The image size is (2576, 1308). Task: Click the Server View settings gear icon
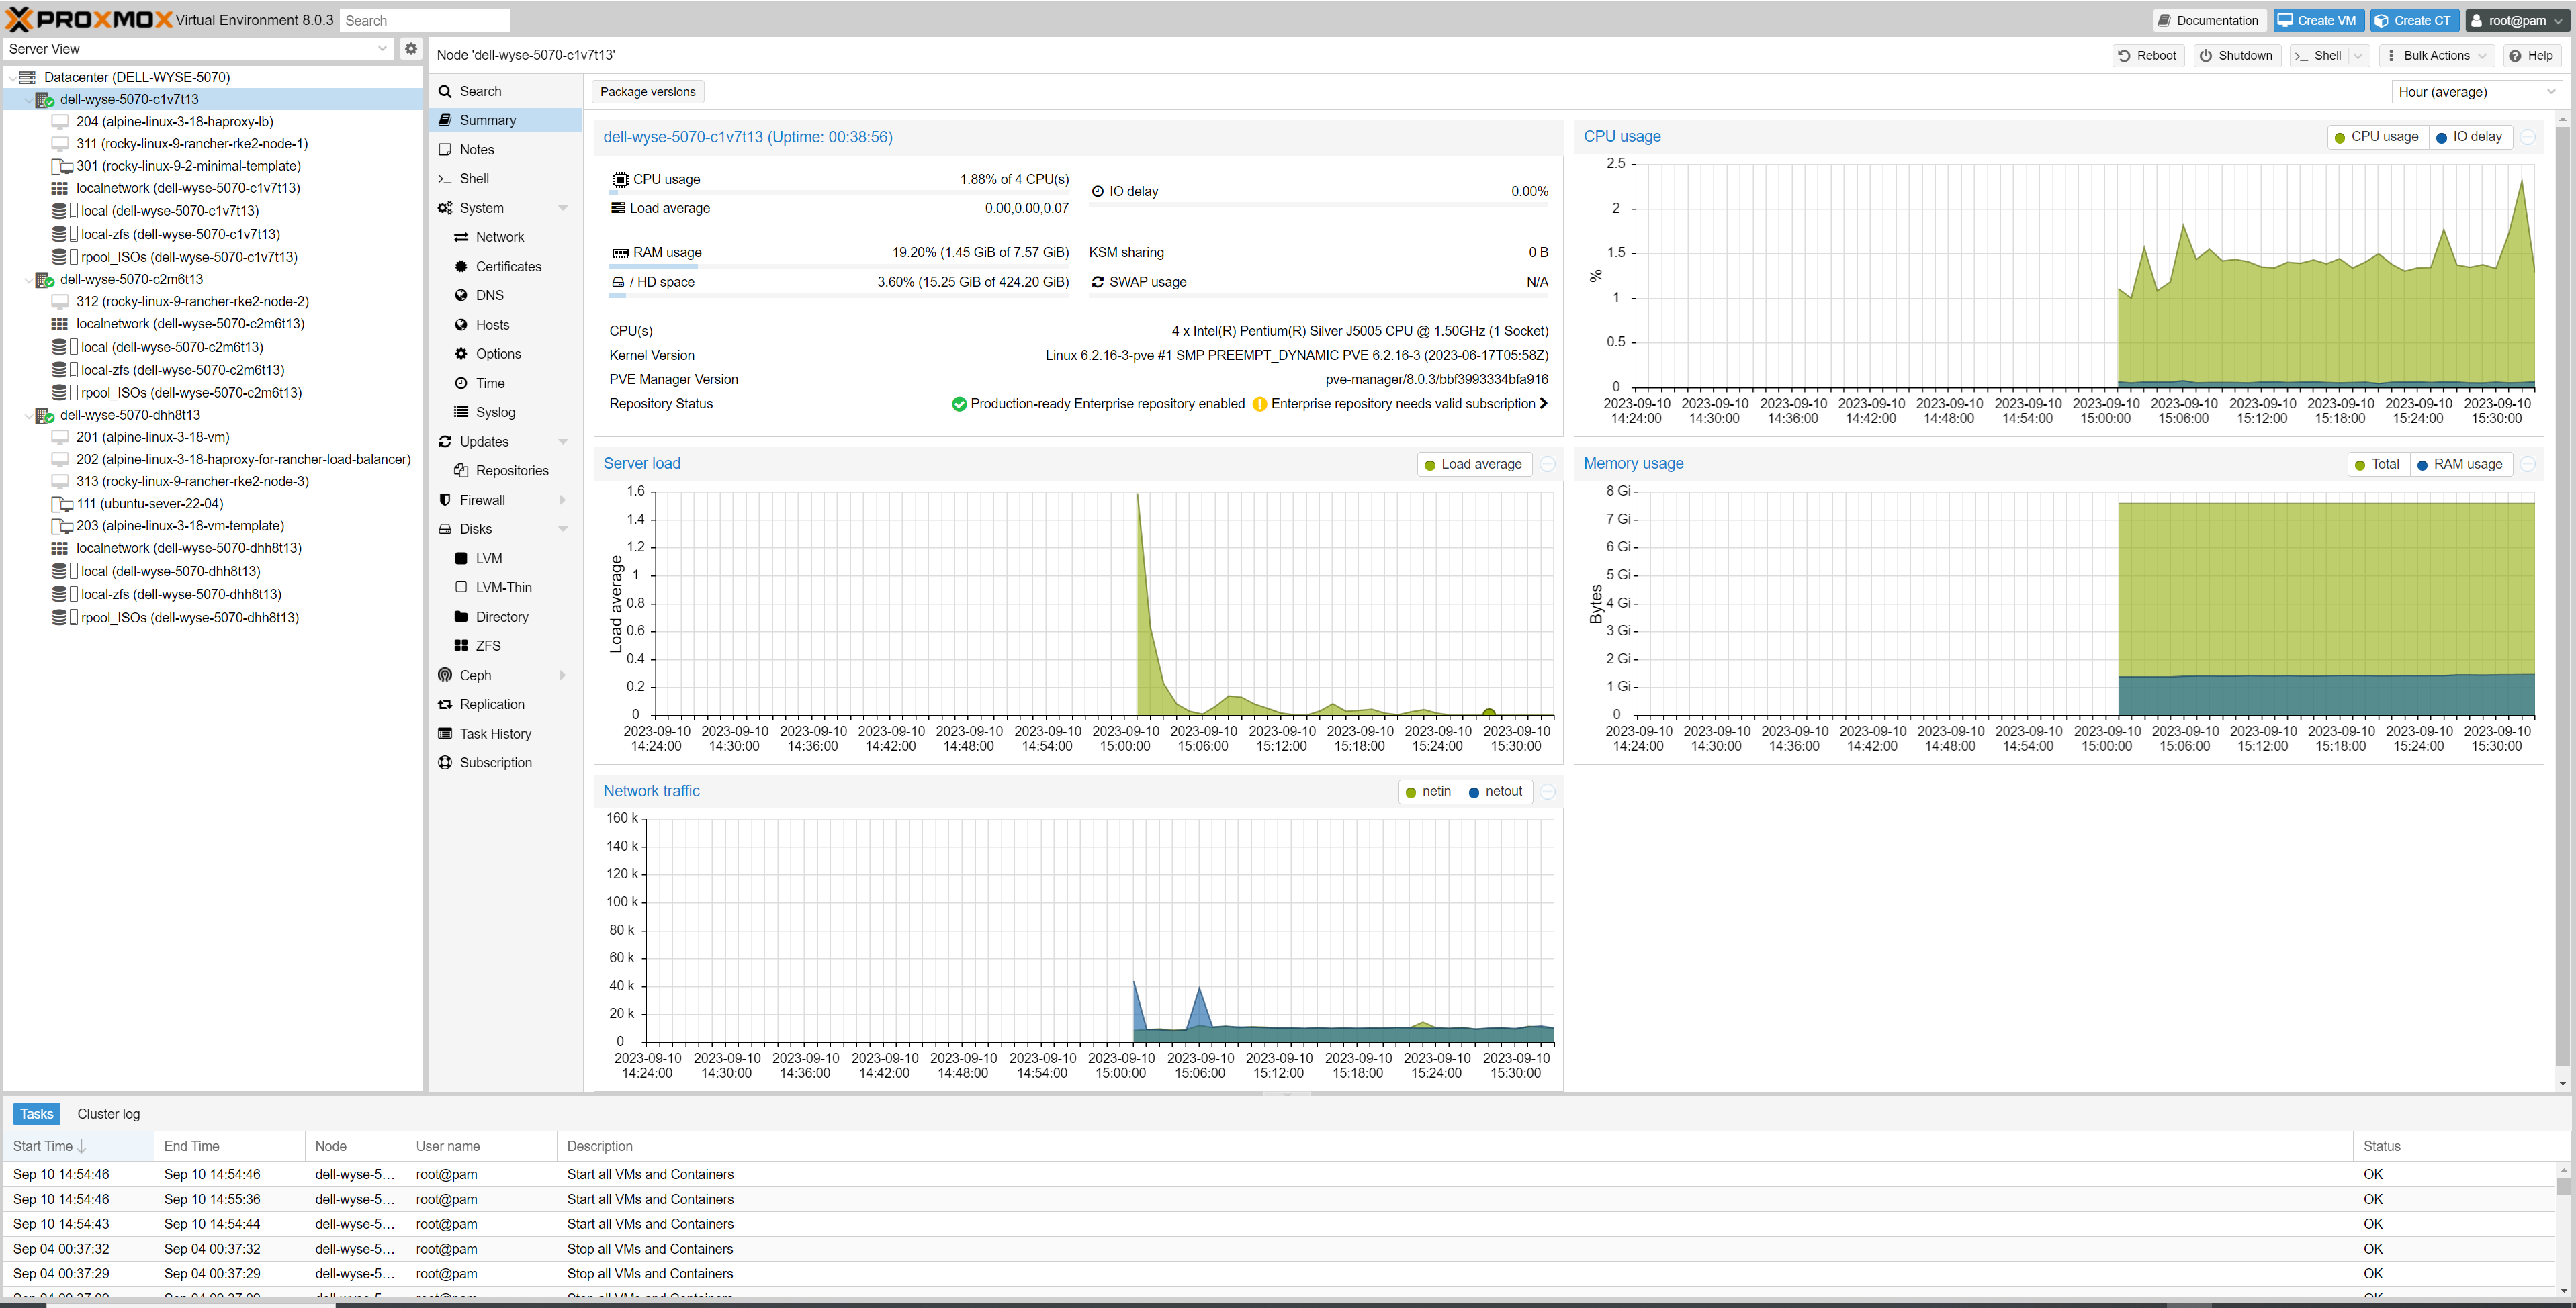[x=410, y=48]
